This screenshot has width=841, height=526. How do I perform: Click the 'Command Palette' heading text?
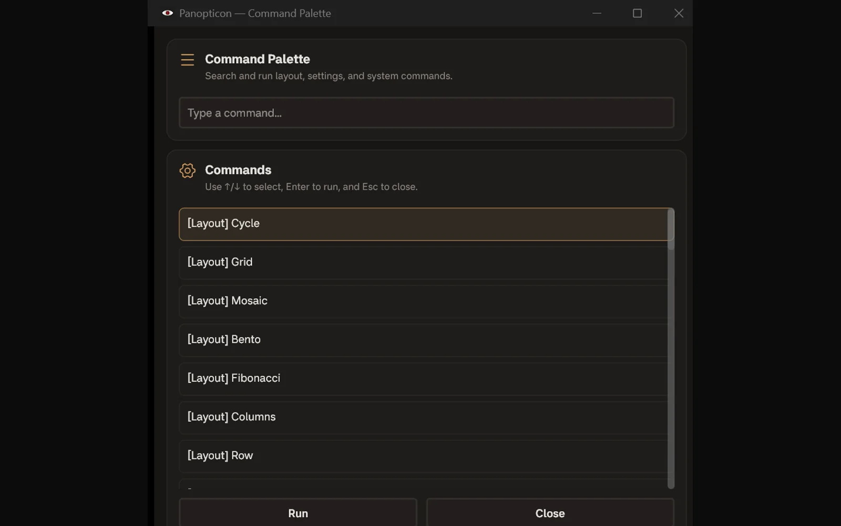coord(258,59)
